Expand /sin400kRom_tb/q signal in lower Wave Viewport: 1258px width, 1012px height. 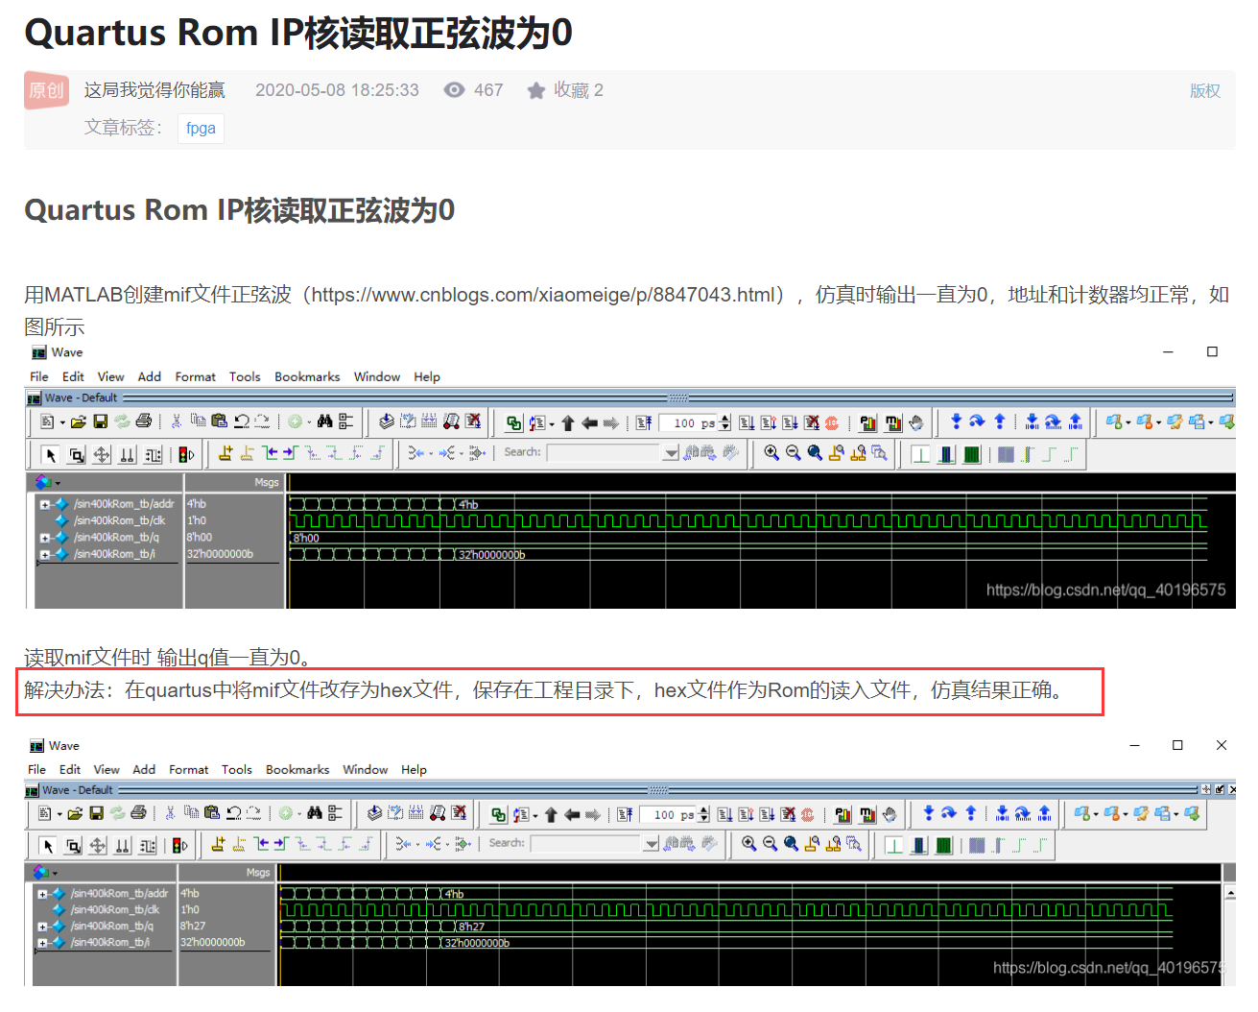click(42, 927)
